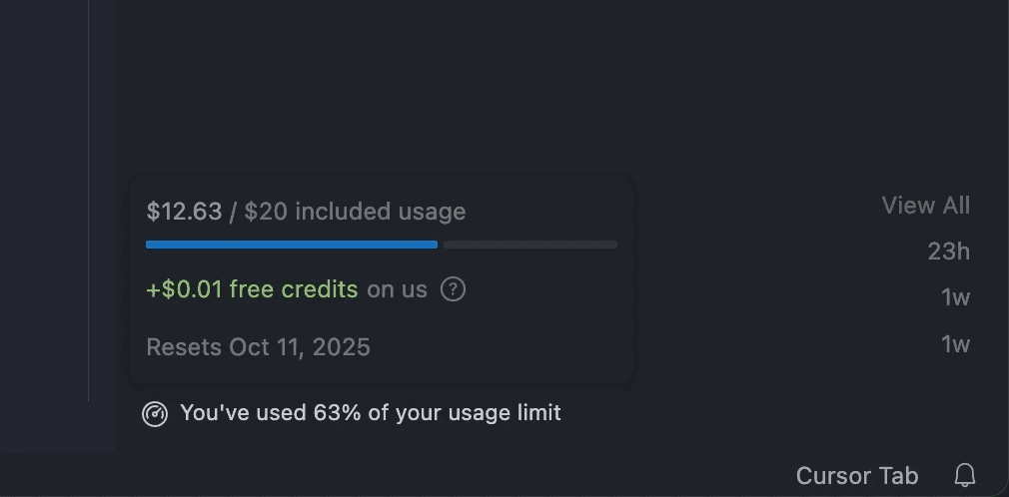Click the "$20 included usage" text
Viewport: 1009px width, 497px height.
point(355,212)
